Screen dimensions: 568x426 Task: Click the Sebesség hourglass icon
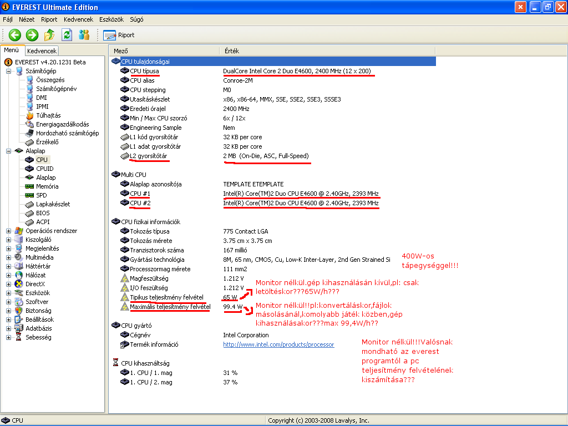(19, 337)
